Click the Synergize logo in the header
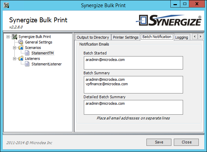 pyautogui.click(x=169, y=20)
